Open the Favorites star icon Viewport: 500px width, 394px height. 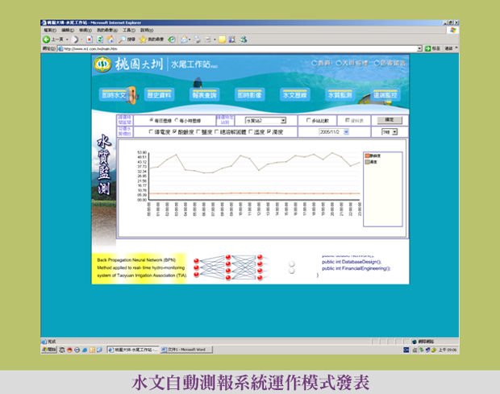tap(143, 39)
